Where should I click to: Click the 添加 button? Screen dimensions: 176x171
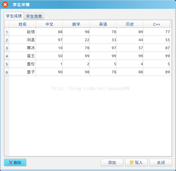[x=112, y=162]
